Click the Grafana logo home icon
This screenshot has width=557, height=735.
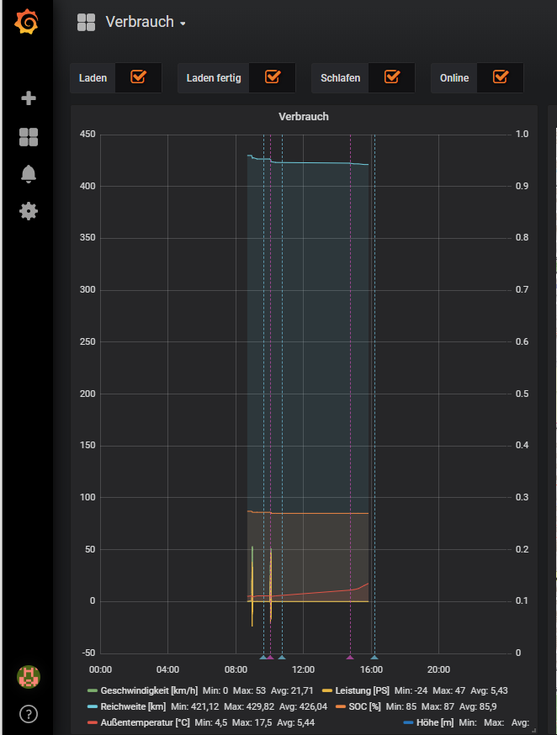tap(27, 23)
